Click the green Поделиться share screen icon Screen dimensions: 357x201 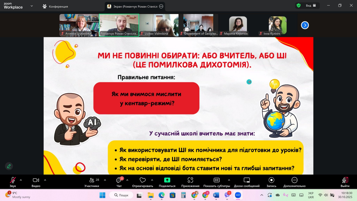pos(167,180)
